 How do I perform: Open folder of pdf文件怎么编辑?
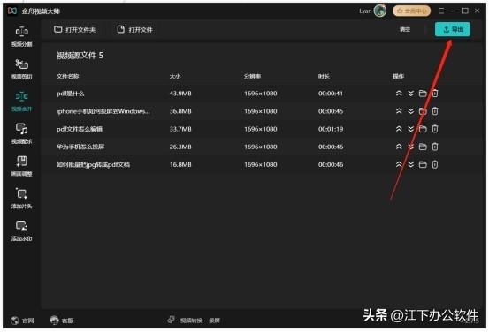(423, 129)
